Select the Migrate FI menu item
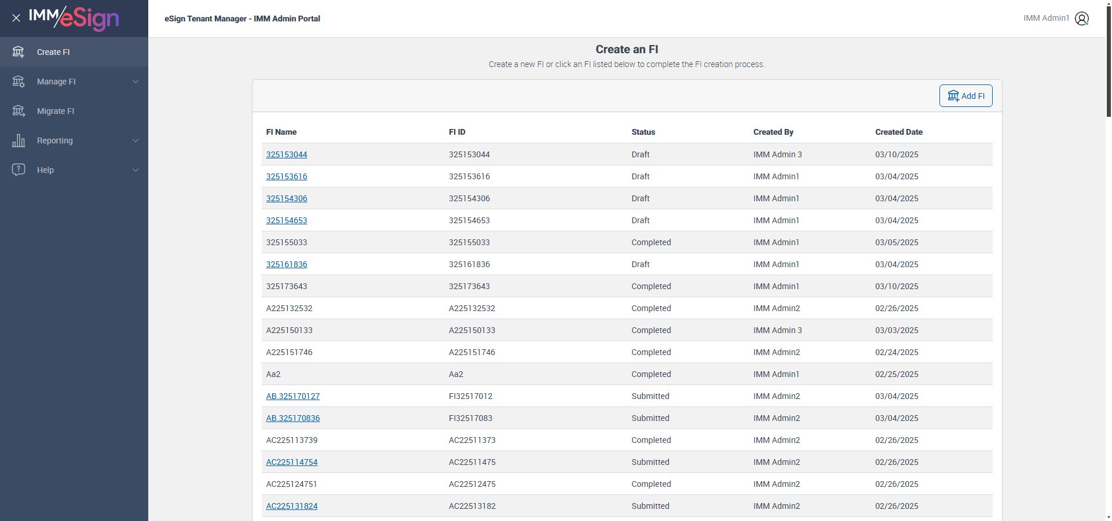The width and height of the screenshot is (1112, 521). (x=74, y=111)
